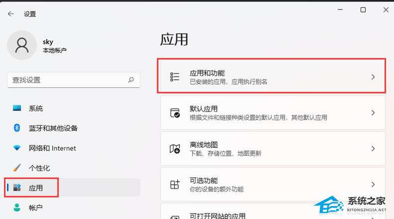Click the 应用和功能 list icon
The width and height of the screenshot is (394, 219).
(x=175, y=77)
